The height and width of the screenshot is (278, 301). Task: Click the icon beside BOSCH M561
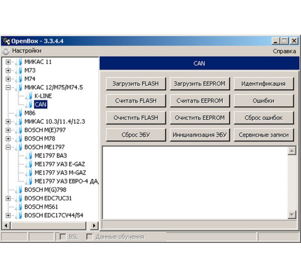(x=19, y=207)
